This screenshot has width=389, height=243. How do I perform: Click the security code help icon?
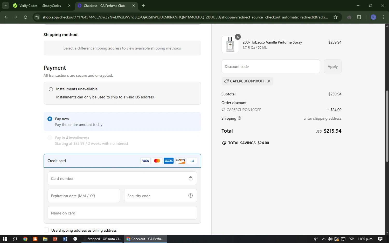(x=191, y=196)
